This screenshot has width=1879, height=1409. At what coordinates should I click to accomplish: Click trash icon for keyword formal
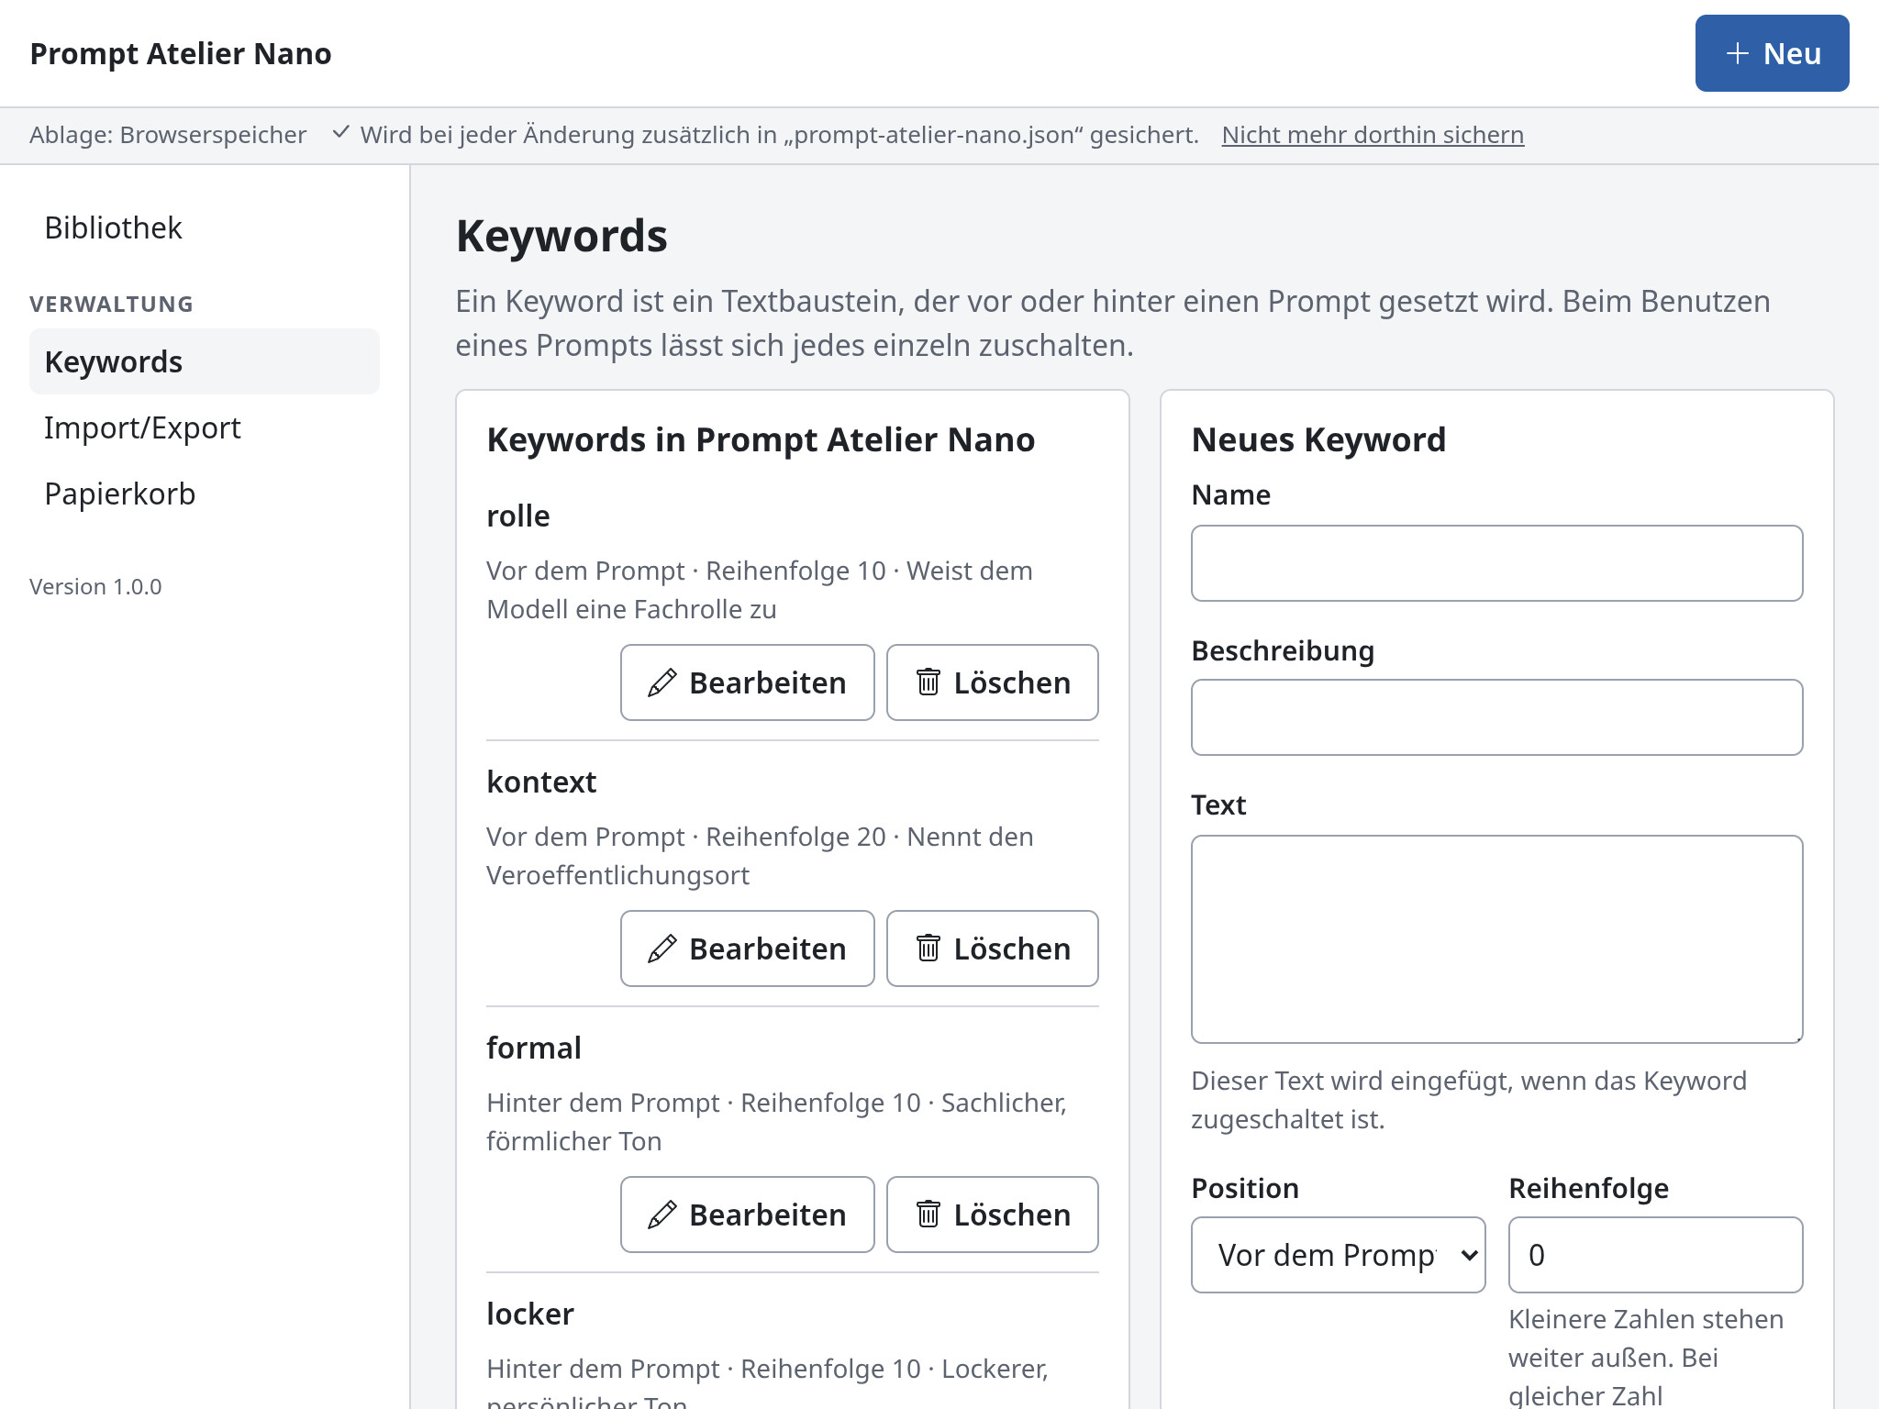928,1214
